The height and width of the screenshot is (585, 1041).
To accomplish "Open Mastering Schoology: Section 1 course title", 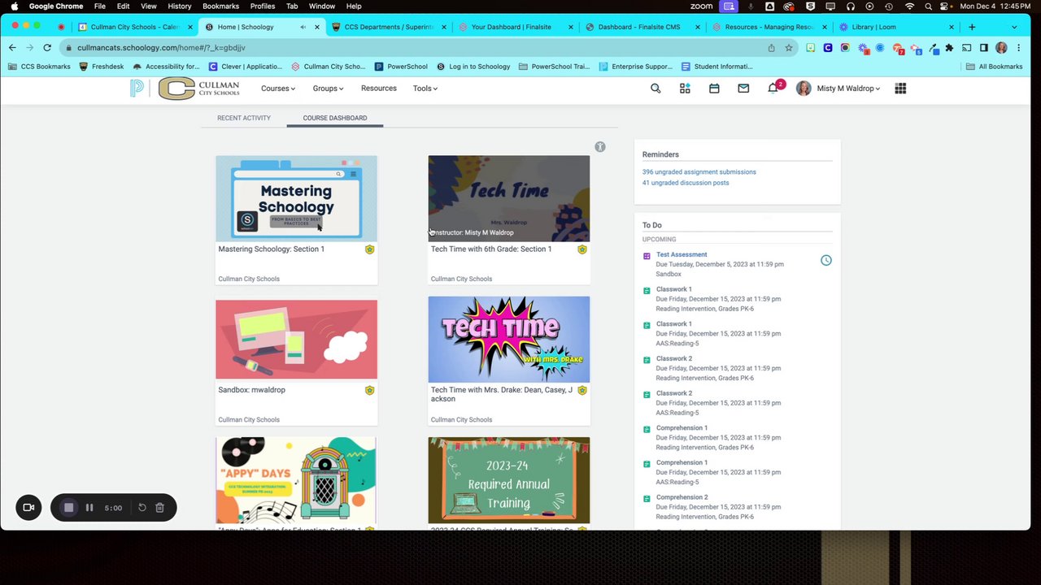I will coord(271,249).
